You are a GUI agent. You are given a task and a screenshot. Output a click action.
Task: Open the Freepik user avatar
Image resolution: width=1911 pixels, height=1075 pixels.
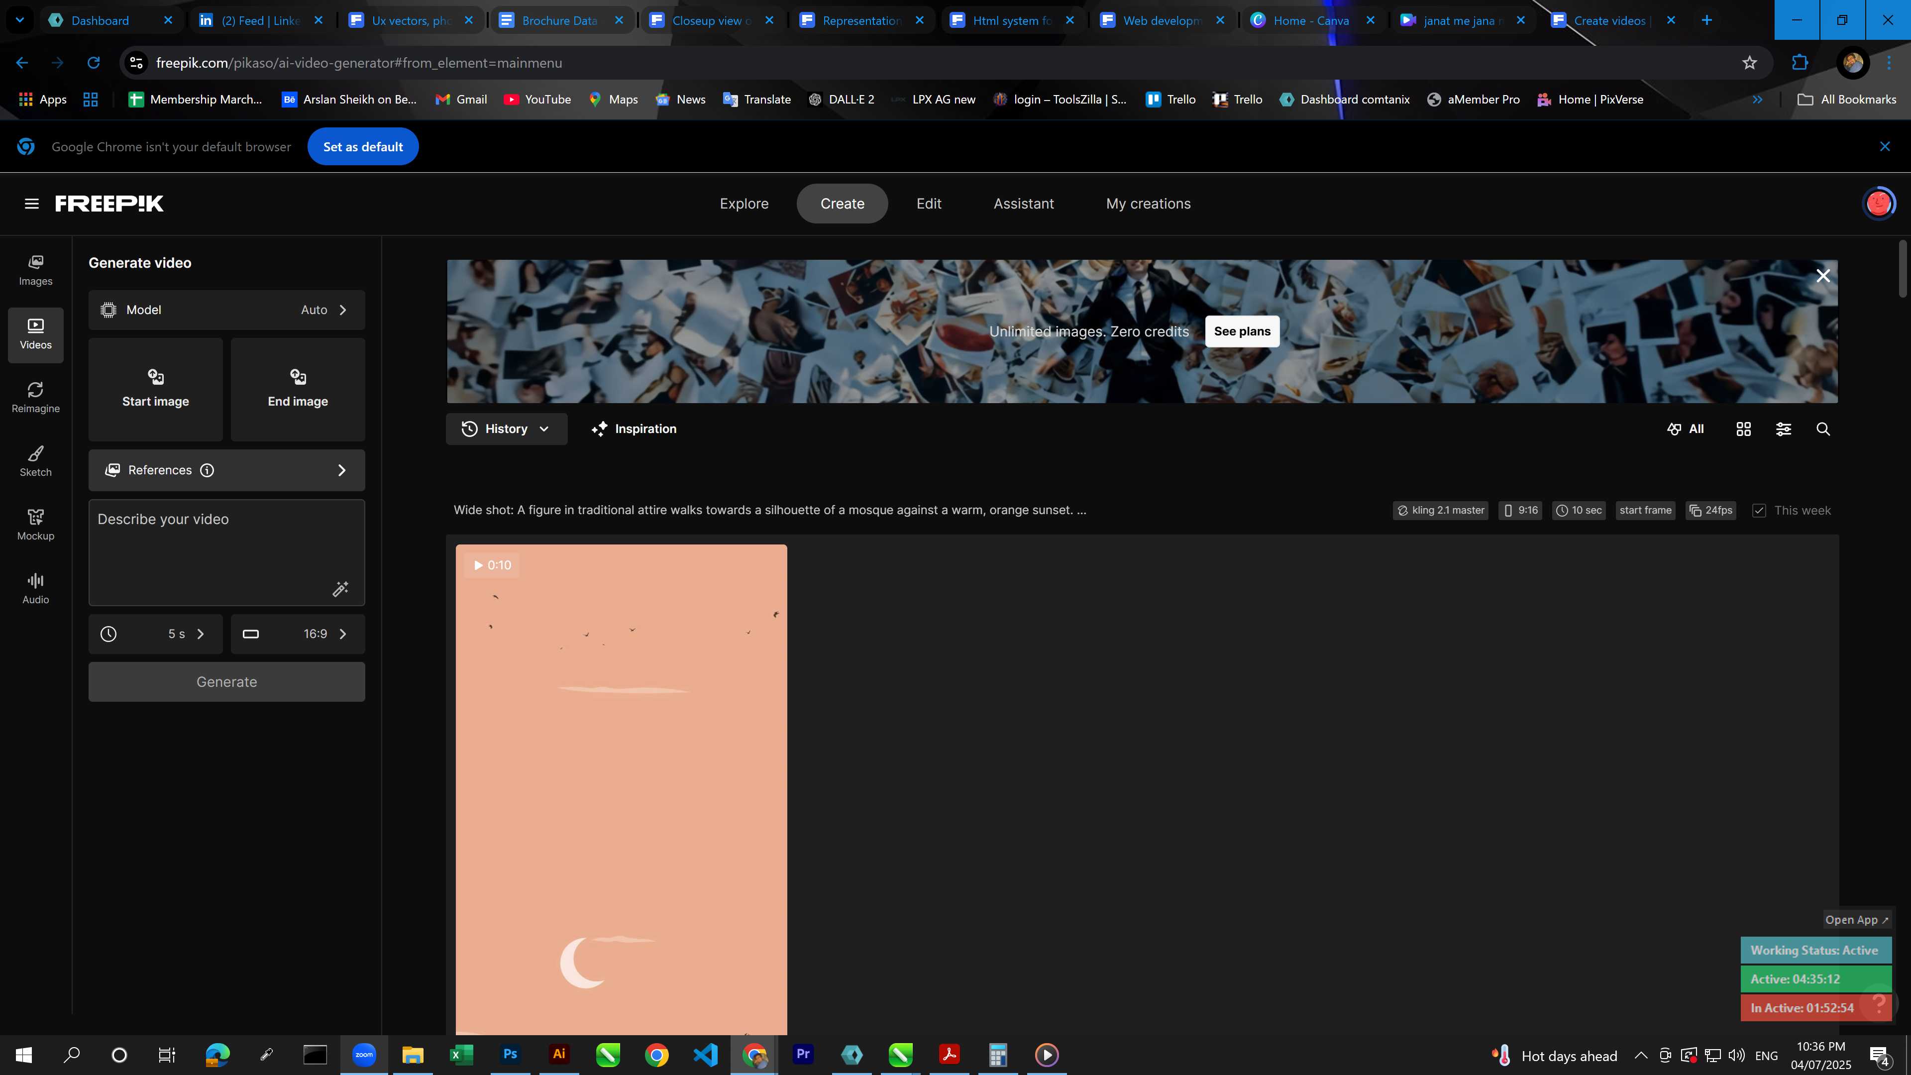coord(1878,203)
